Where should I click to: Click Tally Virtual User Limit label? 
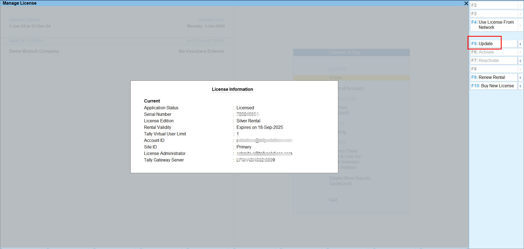point(165,134)
